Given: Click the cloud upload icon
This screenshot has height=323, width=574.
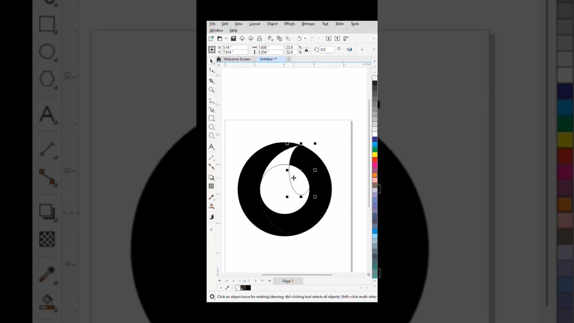Looking at the screenshot, I should click(x=251, y=39).
